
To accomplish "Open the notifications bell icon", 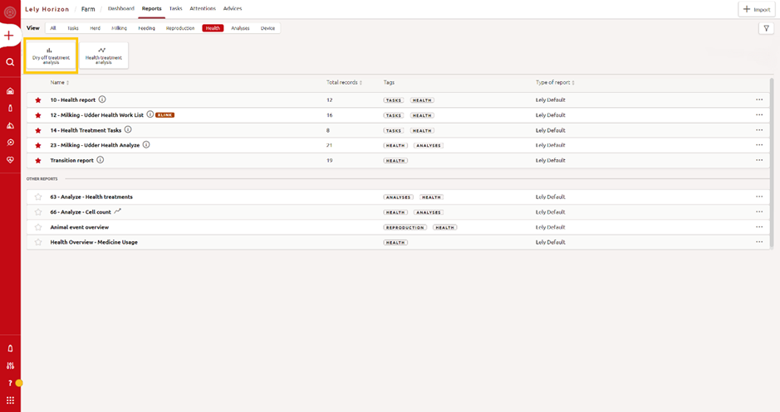I will [x=10, y=348].
